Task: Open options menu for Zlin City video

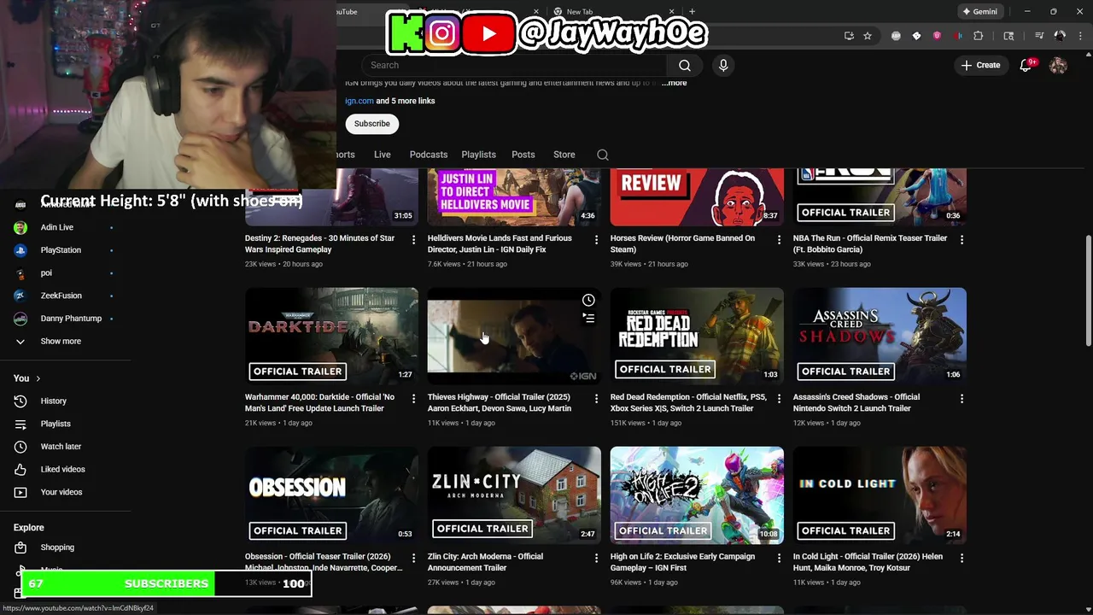Action: 596,558
